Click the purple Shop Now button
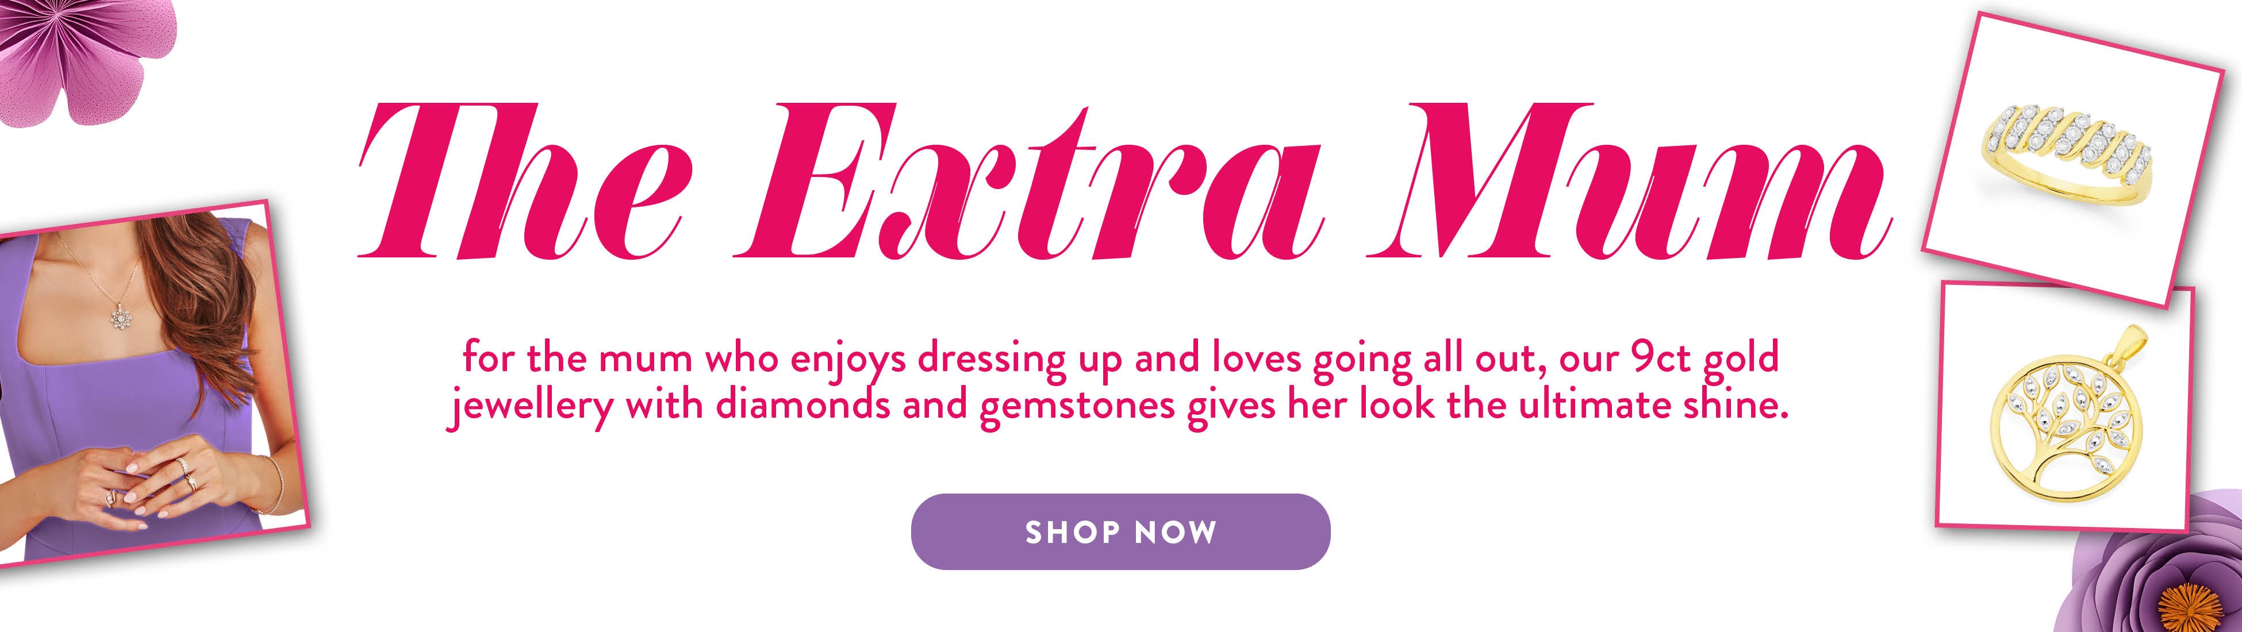2242x632 pixels. 1120,531
